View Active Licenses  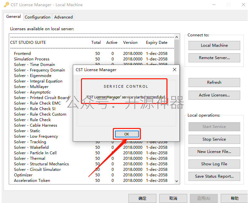(x=214, y=95)
